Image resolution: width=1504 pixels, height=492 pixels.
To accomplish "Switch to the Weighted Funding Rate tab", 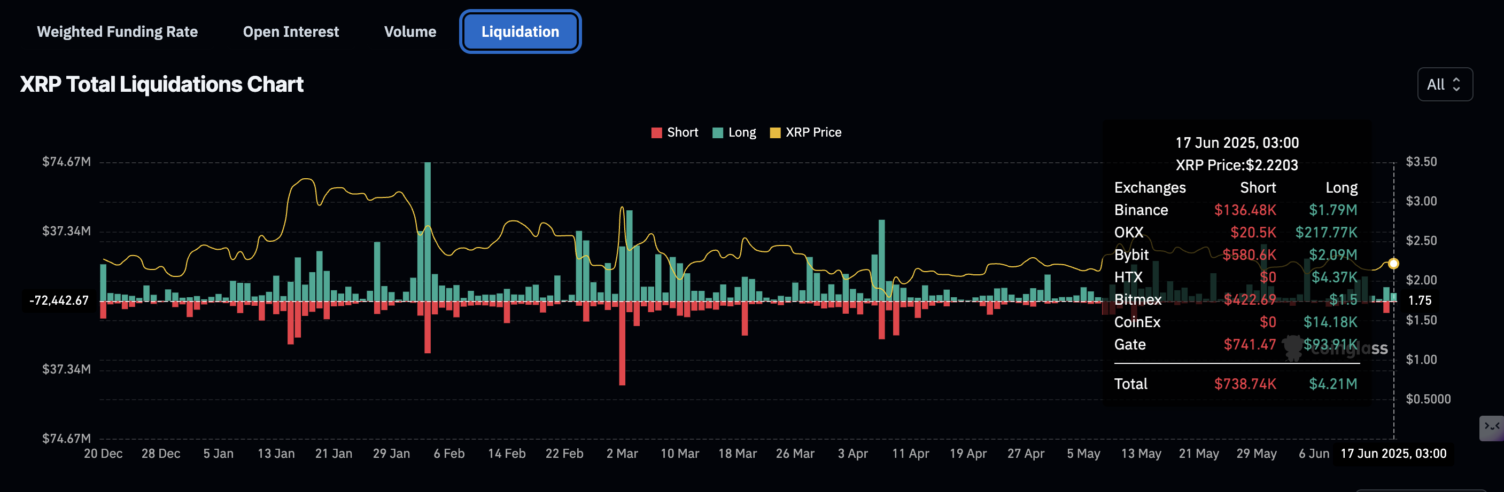I will tap(117, 31).
